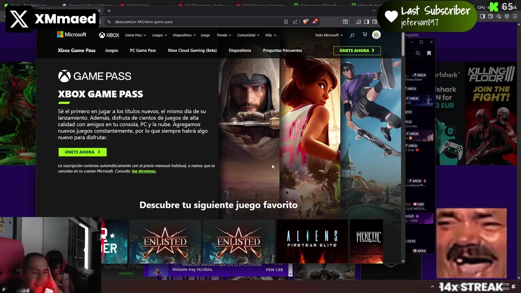The width and height of the screenshot is (521, 293).
Task: Click the site settings icon in the address bar
Action: [109, 22]
